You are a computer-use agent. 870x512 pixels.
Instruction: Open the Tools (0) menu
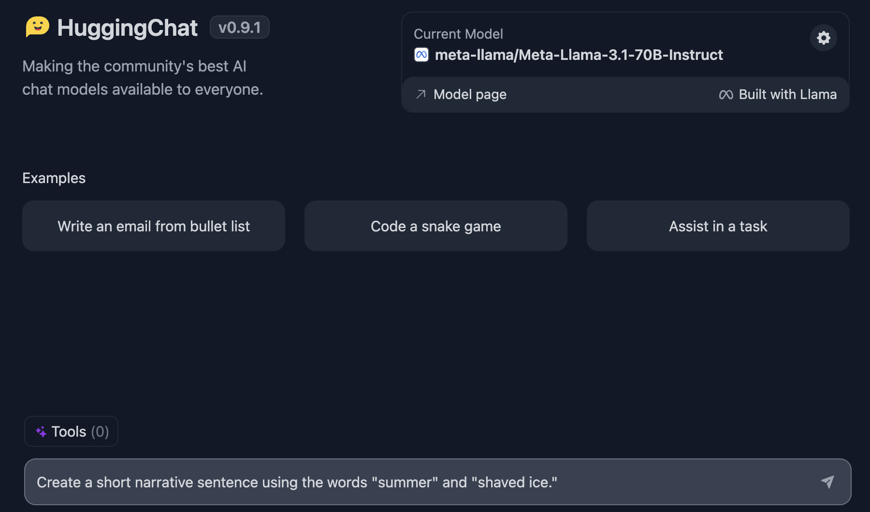(72, 431)
